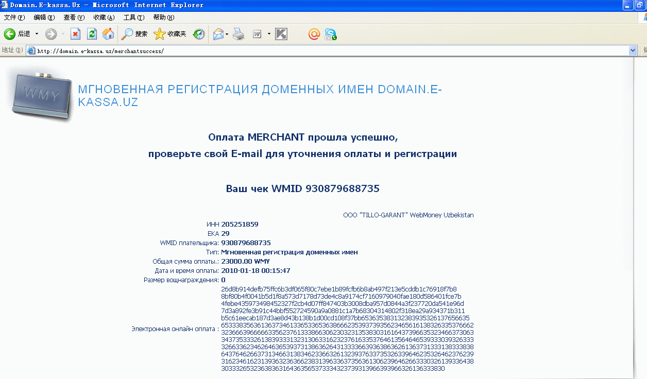
Task: Edit page with the Word icon
Action: [257, 34]
